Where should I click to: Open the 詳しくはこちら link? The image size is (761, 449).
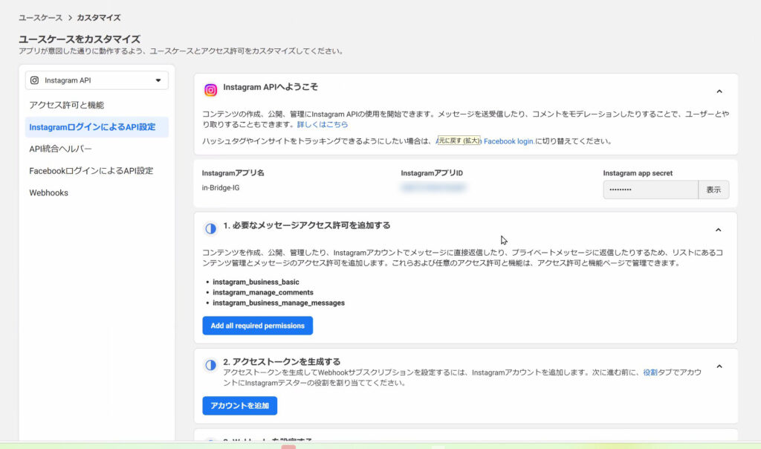point(323,125)
